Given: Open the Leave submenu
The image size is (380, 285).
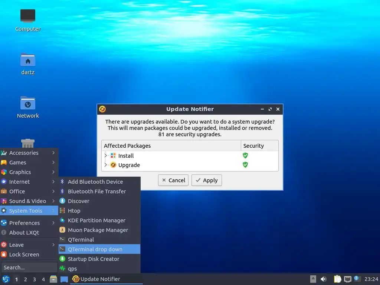Looking at the screenshot, I should coord(29,245).
